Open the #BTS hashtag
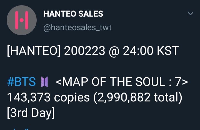Viewport: 200px width, 130px height. click(x=21, y=82)
